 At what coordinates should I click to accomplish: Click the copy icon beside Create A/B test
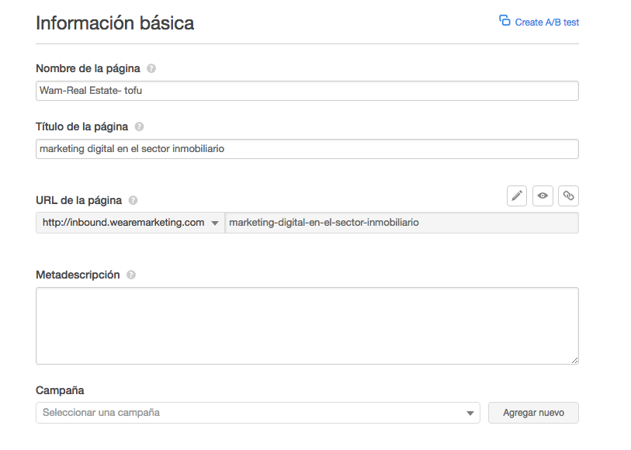pos(504,21)
